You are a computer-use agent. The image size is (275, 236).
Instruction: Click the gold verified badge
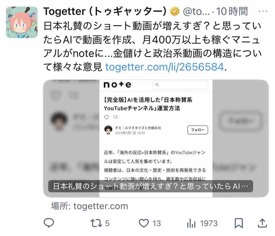pyautogui.click(x=174, y=12)
